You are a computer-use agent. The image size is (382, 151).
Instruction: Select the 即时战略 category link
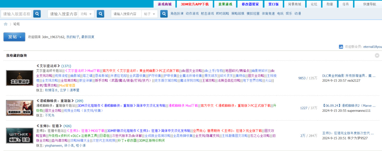click(223, 14)
